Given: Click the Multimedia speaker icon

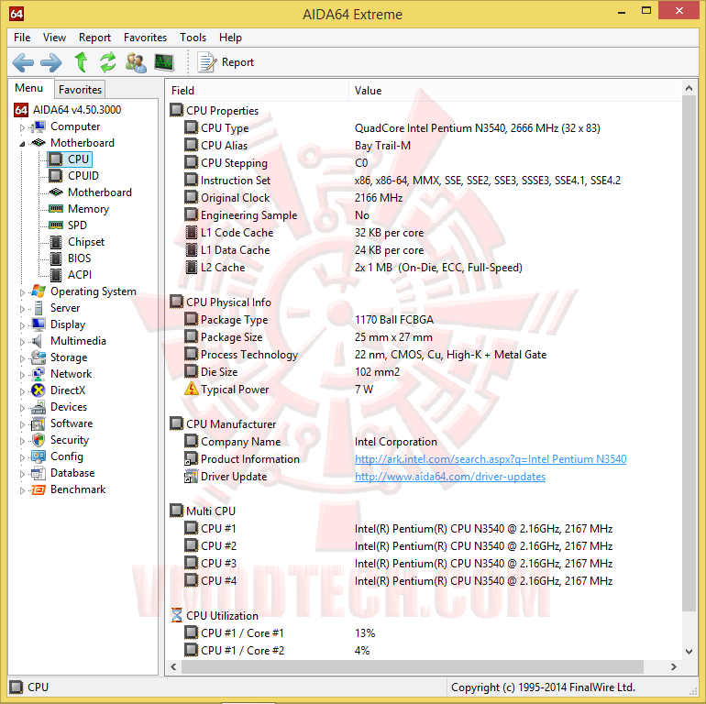Looking at the screenshot, I should click(38, 341).
